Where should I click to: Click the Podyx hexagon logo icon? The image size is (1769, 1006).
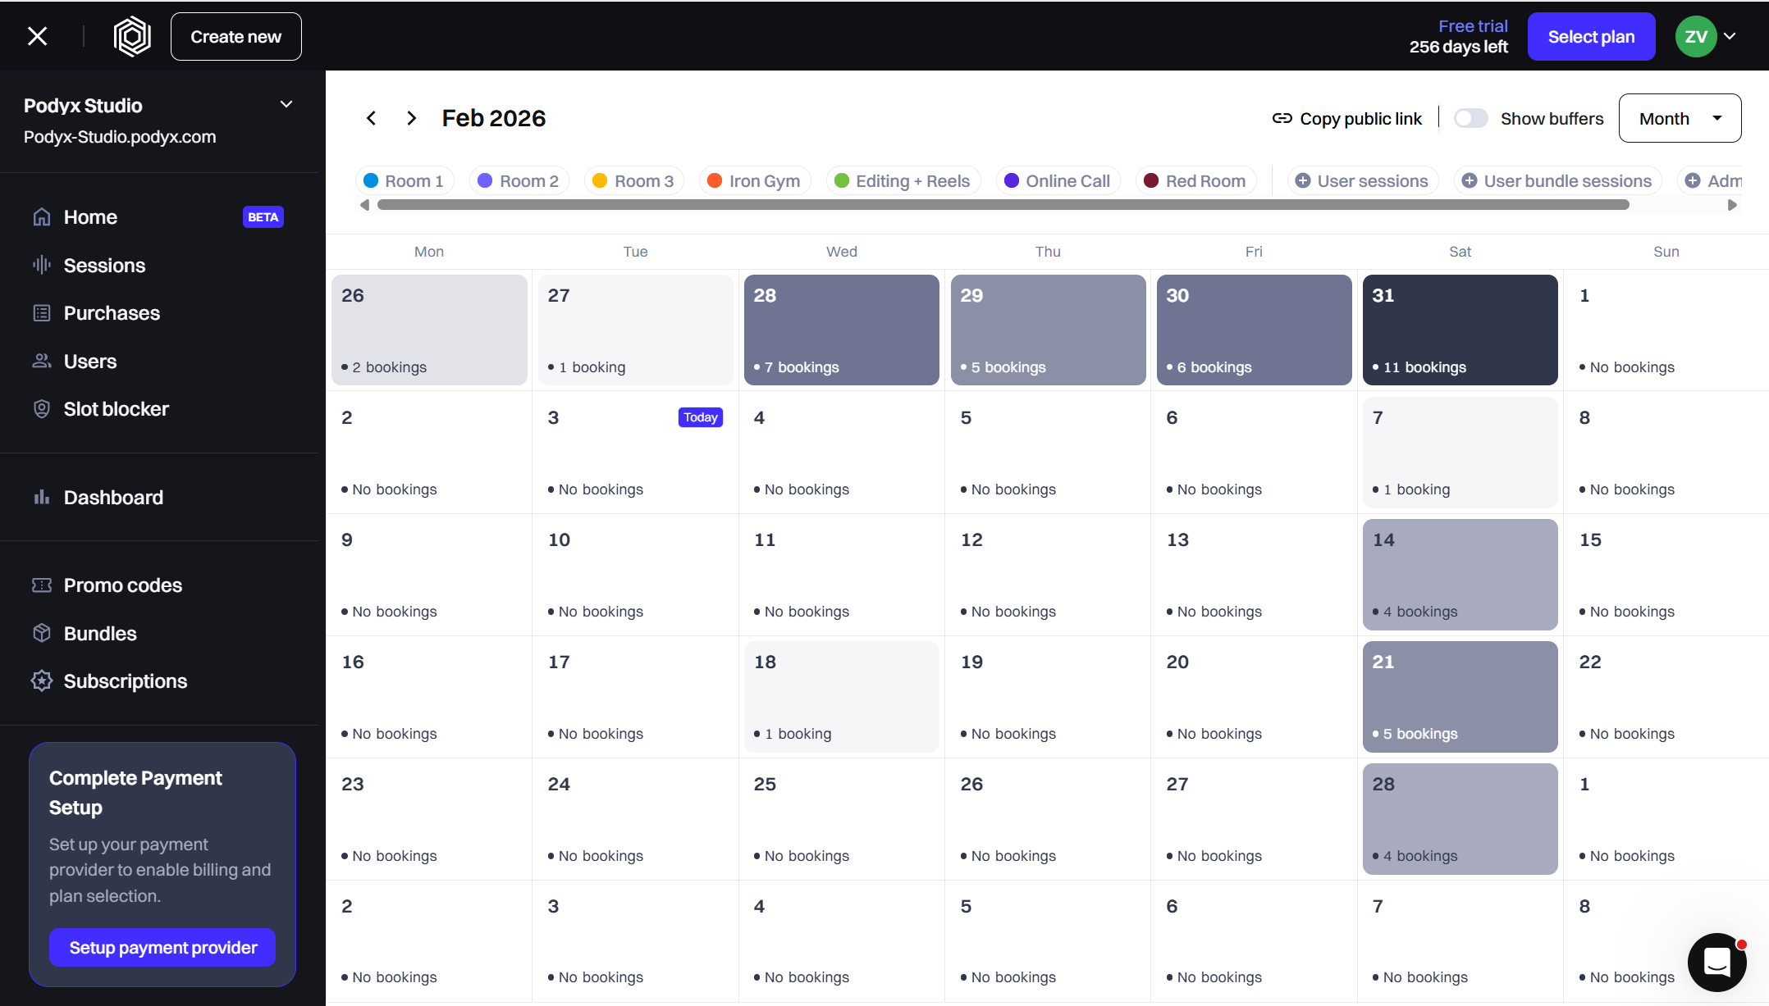click(x=132, y=37)
